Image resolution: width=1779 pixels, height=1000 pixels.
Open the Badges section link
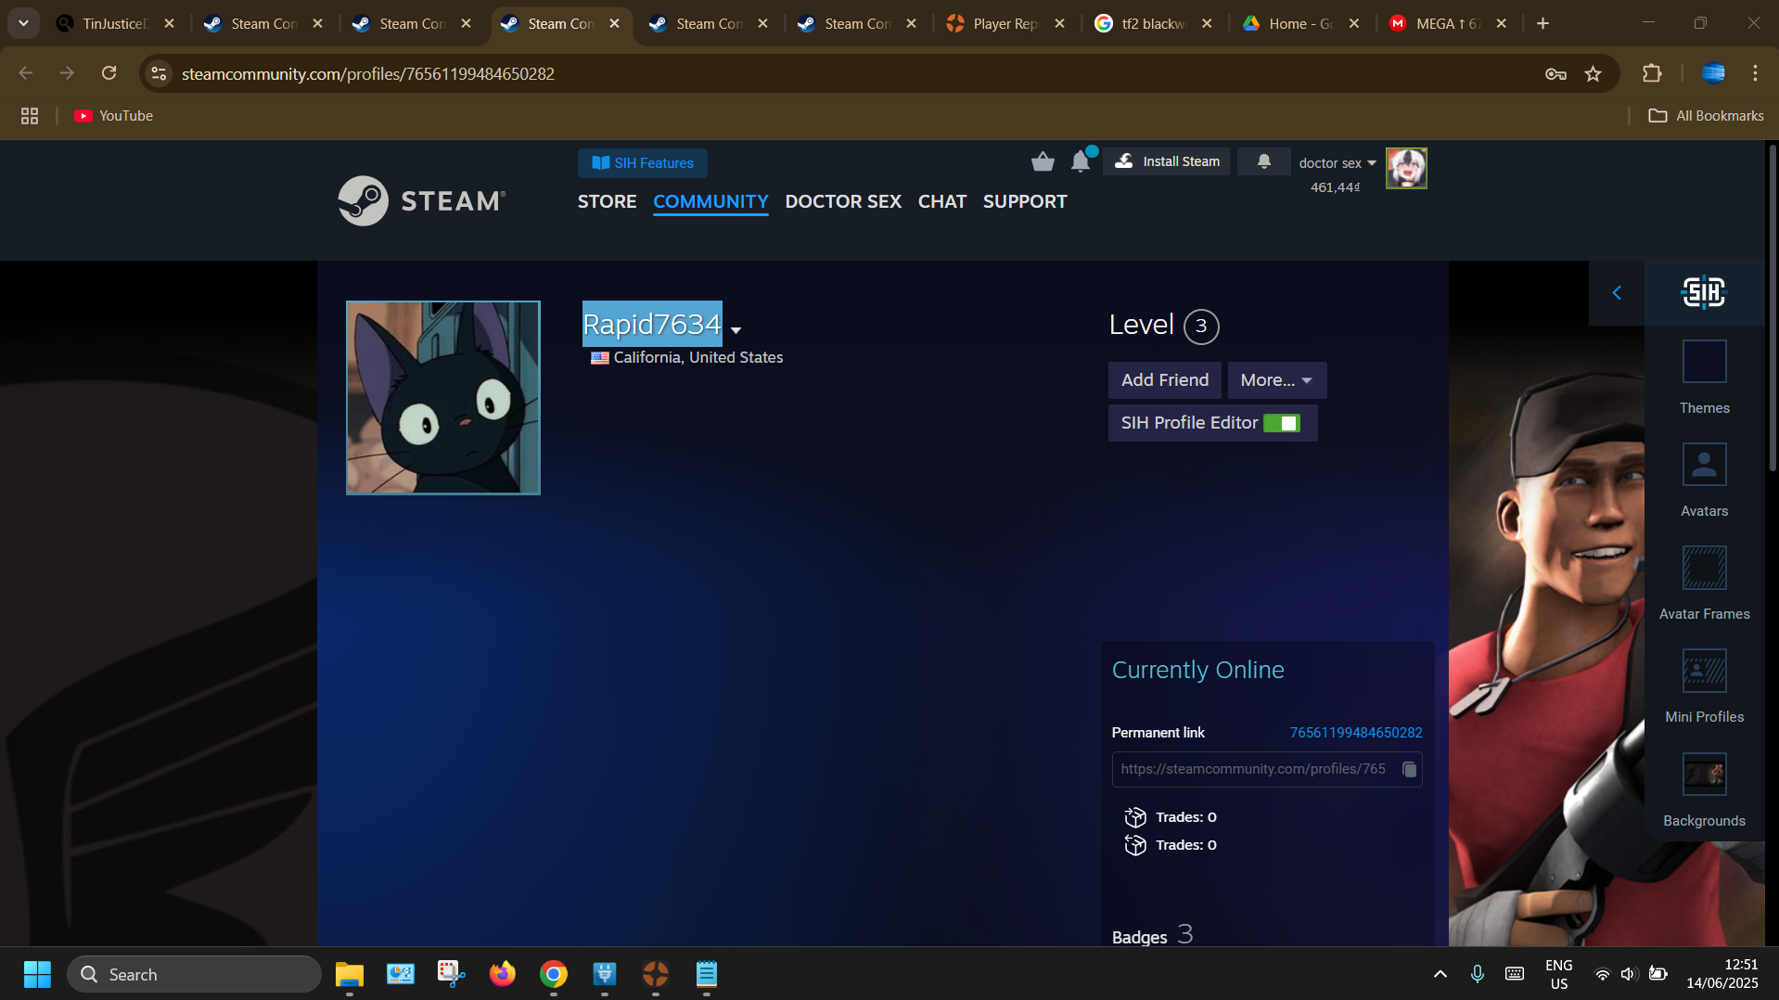click(x=1152, y=935)
